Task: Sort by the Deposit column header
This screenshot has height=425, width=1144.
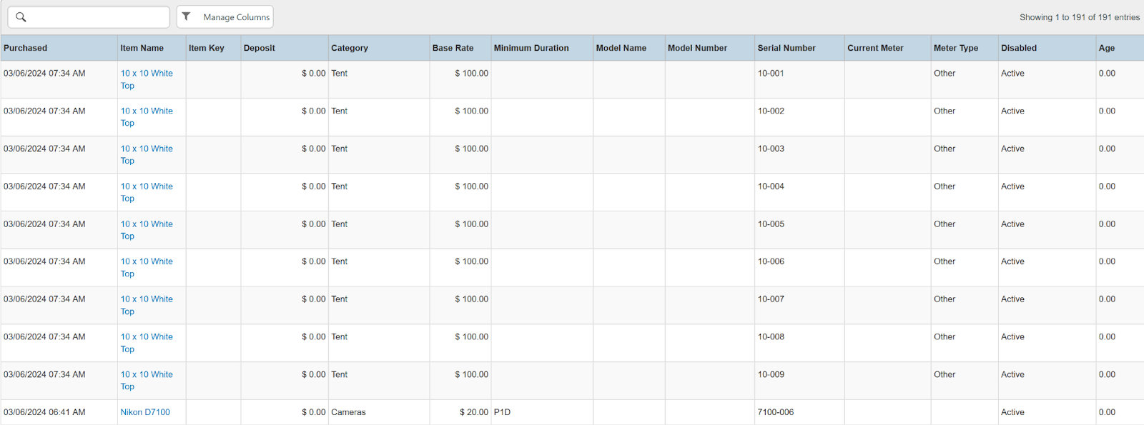Action: (259, 48)
